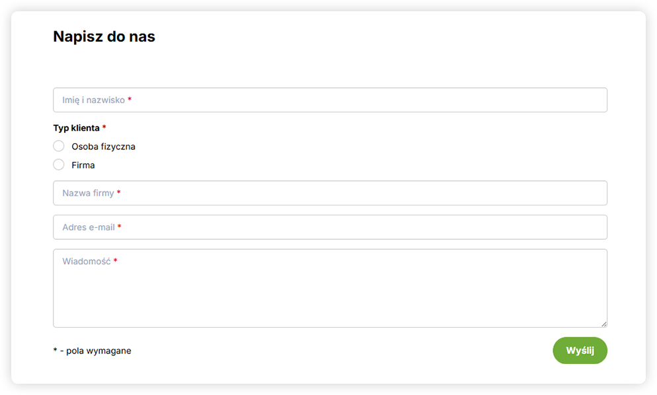Viewport: 657px width, 395px height.
Task: Click red asterisk after Adres e-mail
Action: click(x=120, y=227)
